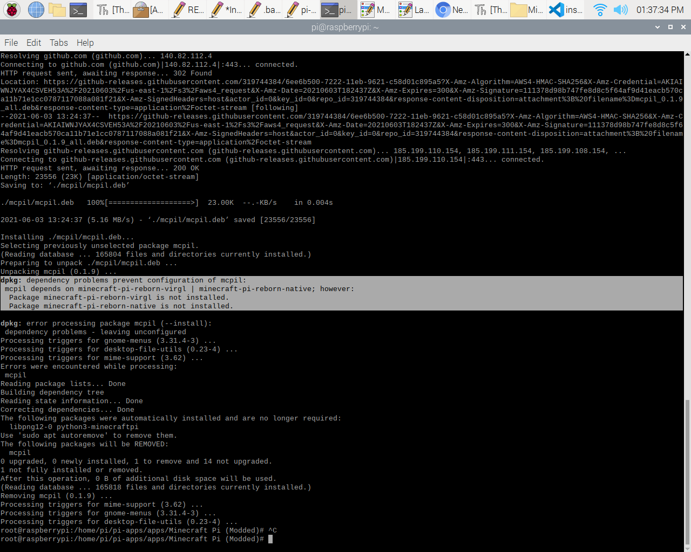Switch to the 'La...' notes window
This screenshot has height=552, width=691.
pos(414,10)
